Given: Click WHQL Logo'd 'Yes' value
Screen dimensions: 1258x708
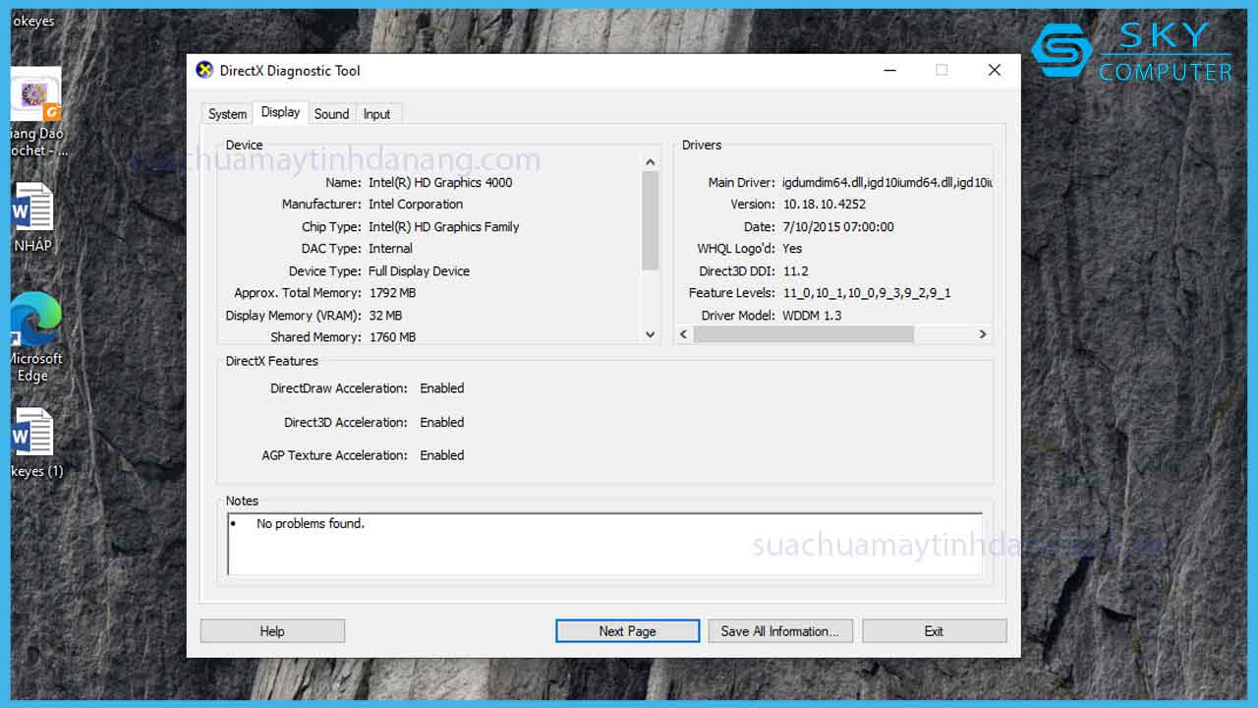Looking at the screenshot, I should (x=792, y=249).
